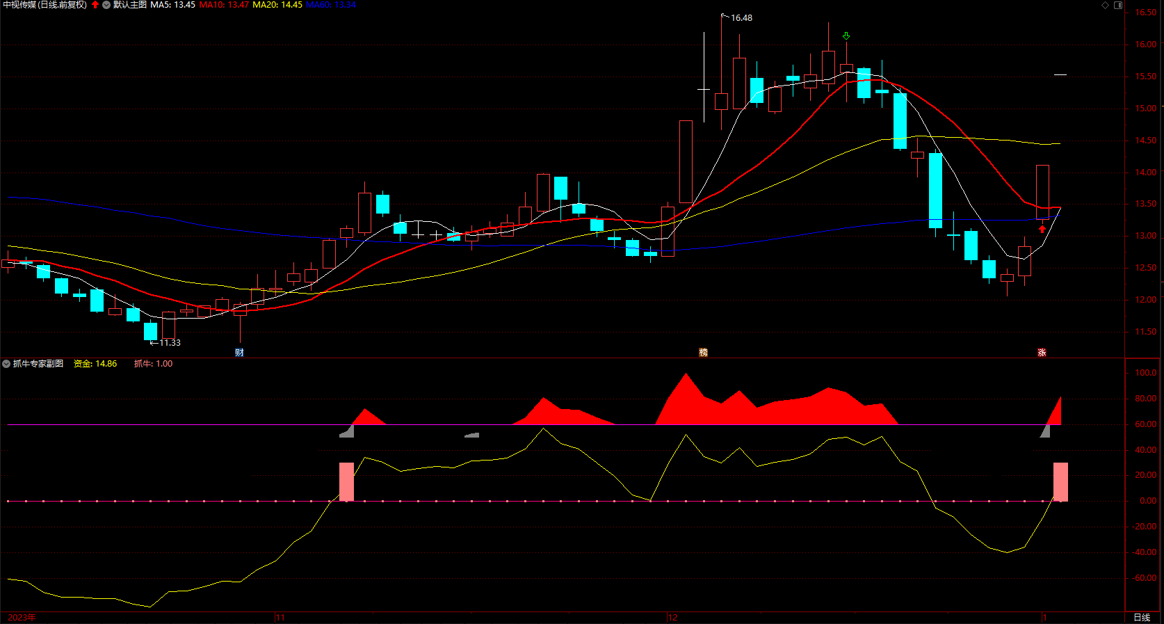This screenshot has width=1164, height=624.
Task: Click the 抓牛: 1.00 indicator value
Action: [154, 364]
